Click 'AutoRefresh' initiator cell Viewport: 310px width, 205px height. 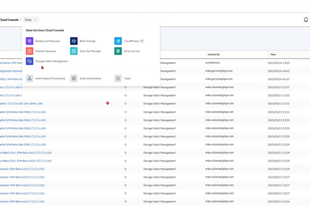click(x=213, y=63)
